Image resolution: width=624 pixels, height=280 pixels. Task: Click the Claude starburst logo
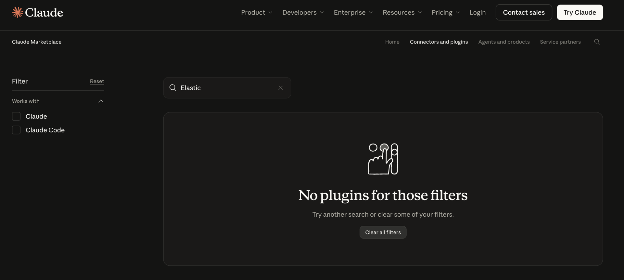[17, 12]
